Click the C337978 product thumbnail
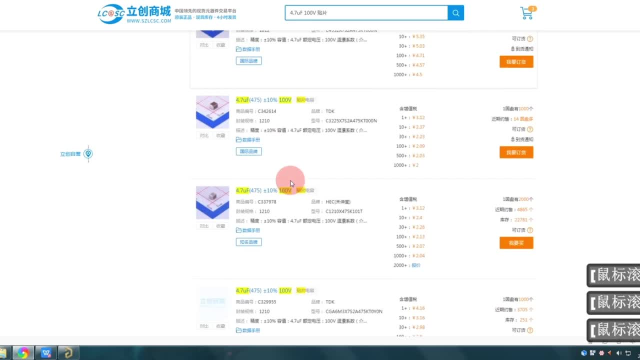The image size is (640, 360). 212,202
